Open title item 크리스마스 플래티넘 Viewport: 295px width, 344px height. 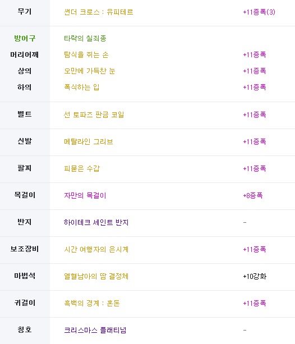click(x=95, y=330)
